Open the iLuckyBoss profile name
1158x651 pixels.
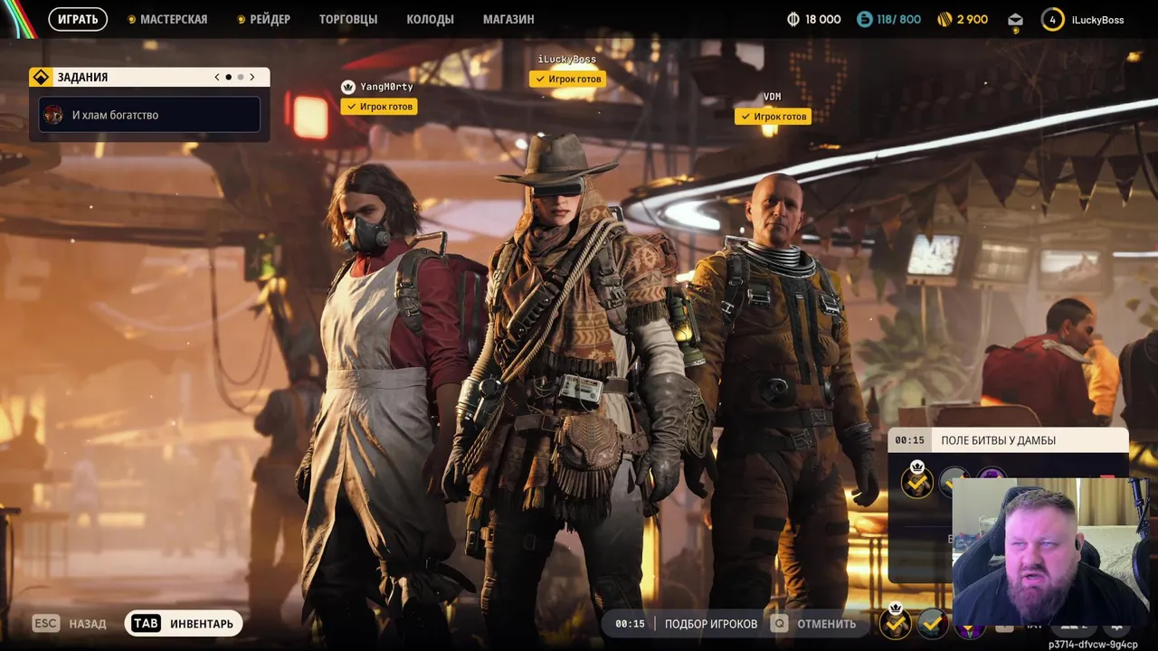click(1097, 20)
